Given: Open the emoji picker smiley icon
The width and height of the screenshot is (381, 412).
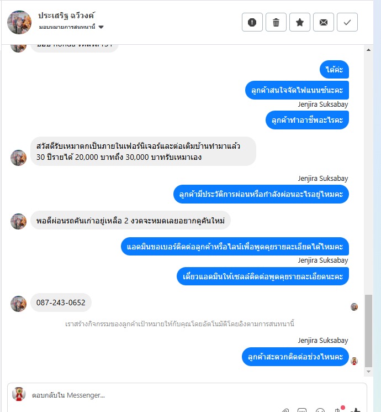Looking at the screenshot, I should [320, 410].
